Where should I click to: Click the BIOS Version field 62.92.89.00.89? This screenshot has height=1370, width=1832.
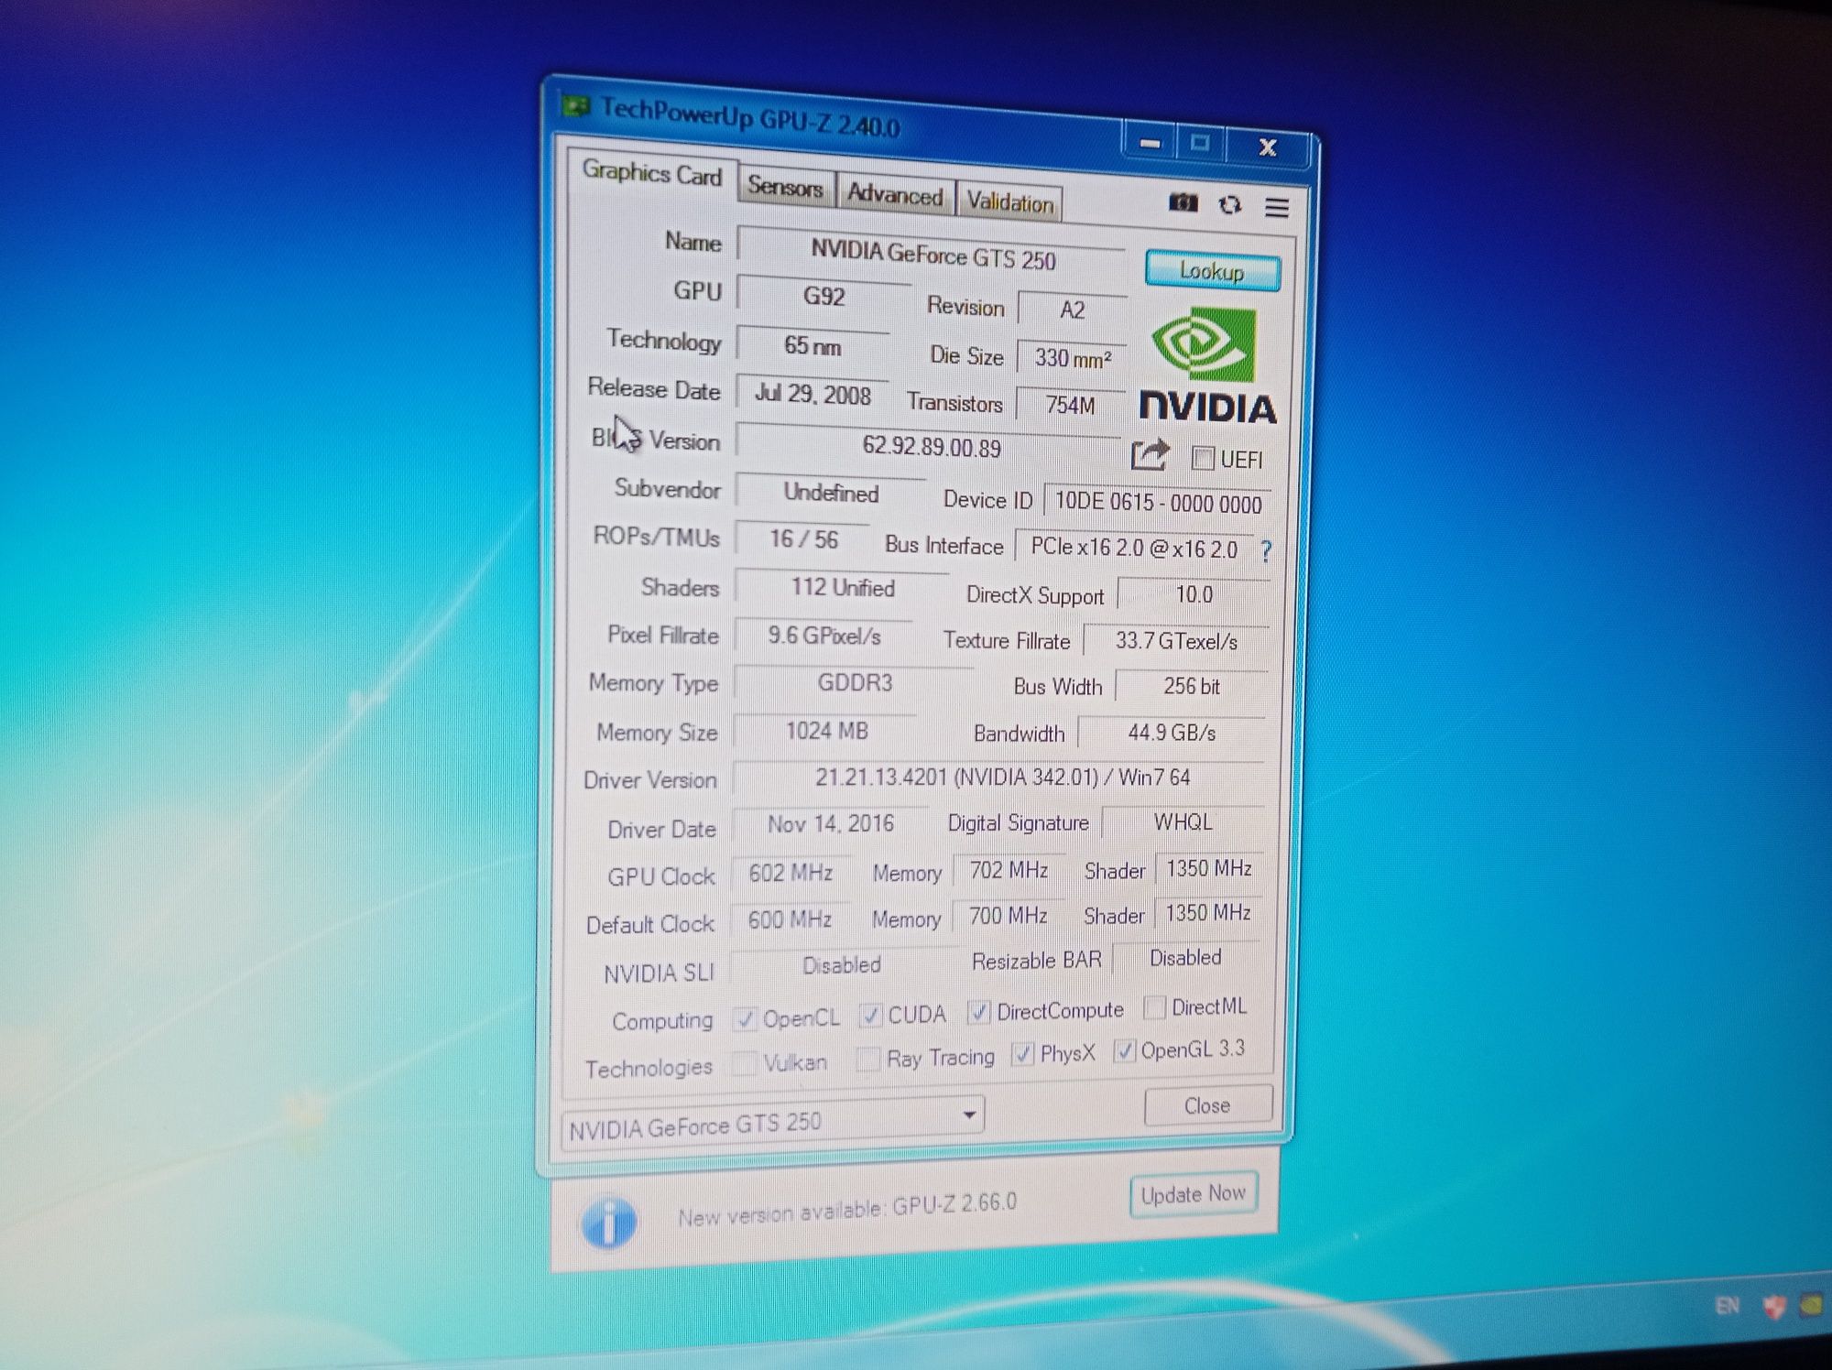click(x=931, y=447)
